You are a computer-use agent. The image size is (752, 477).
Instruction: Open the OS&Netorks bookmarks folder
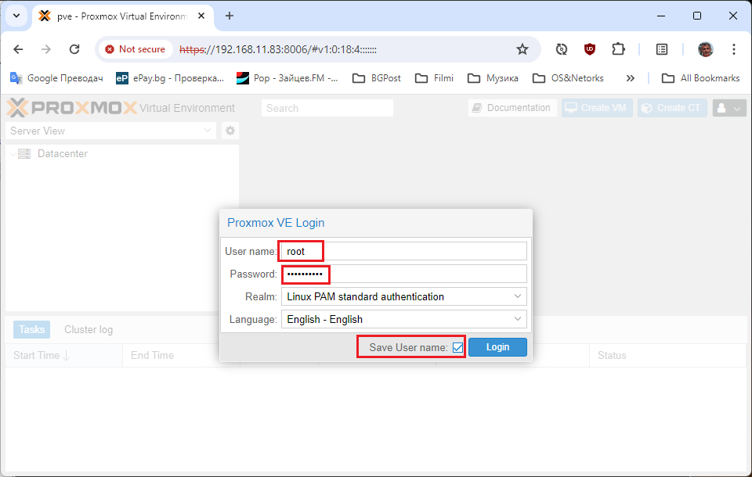tap(568, 78)
